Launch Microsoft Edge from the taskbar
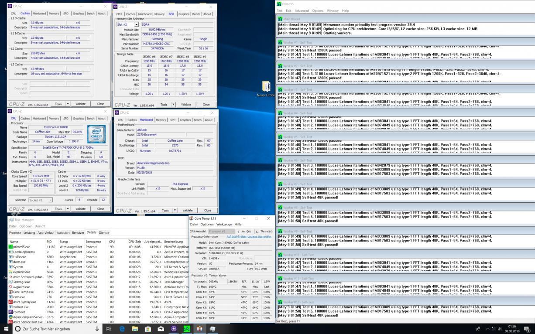Image resolution: width=535 pixels, height=334 pixels. [x=122, y=329]
